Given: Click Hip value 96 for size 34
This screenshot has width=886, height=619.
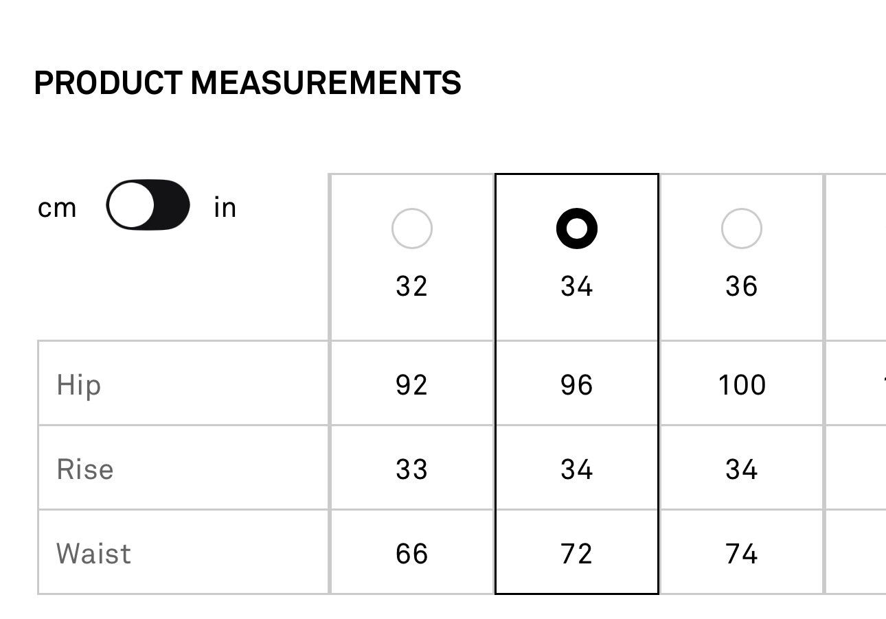Looking at the screenshot, I should point(577,385).
